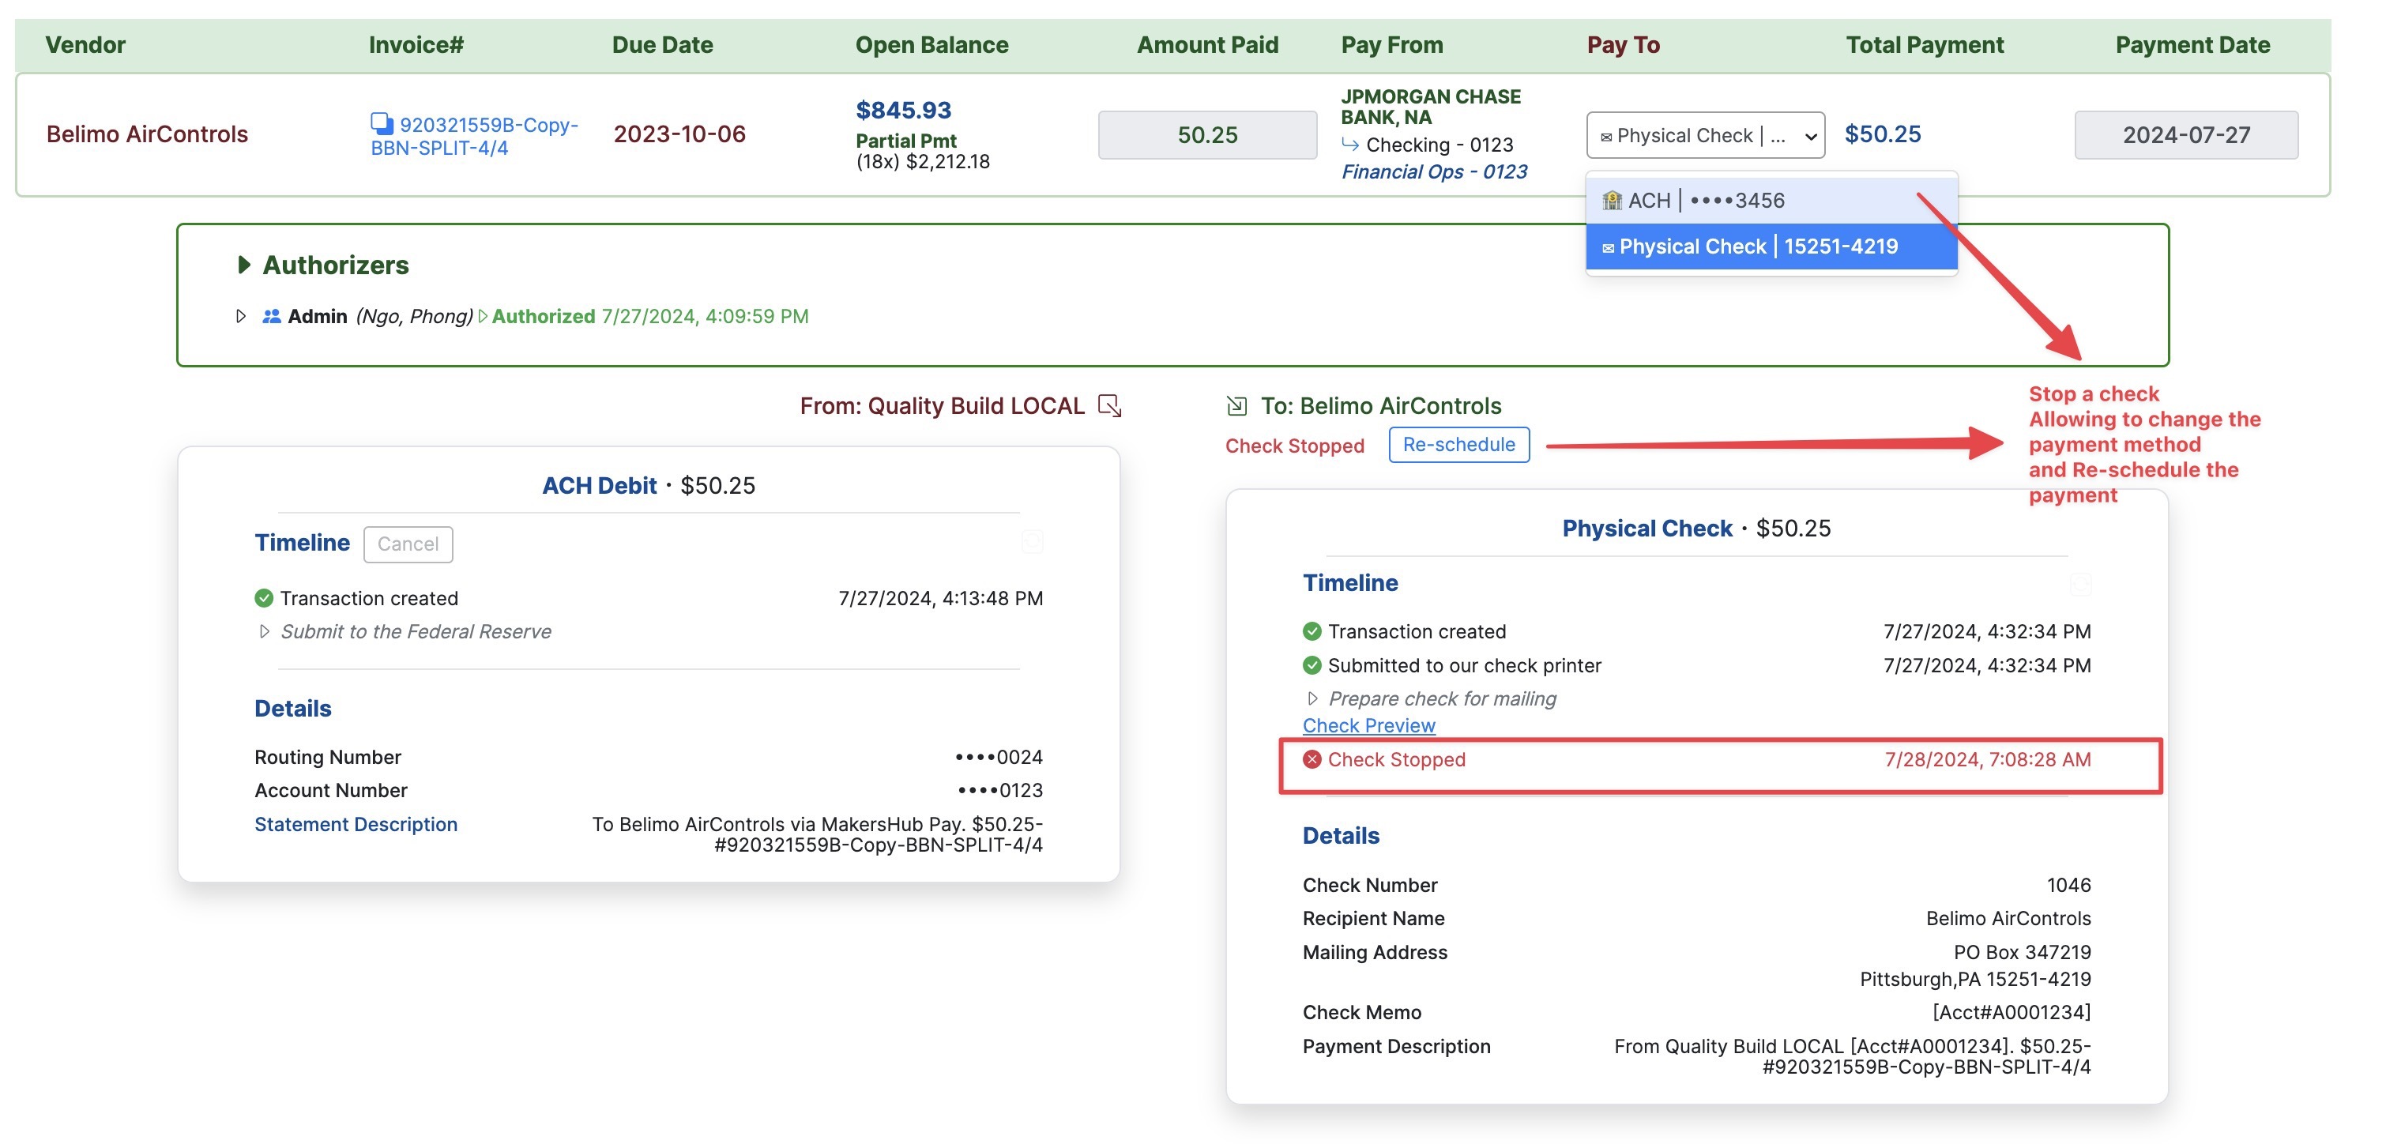Click the timestamp 7/28/2024, 7:08:28 AM
The height and width of the screenshot is (1144, 2386).
pyautogui.click(x=1988, y=759)
